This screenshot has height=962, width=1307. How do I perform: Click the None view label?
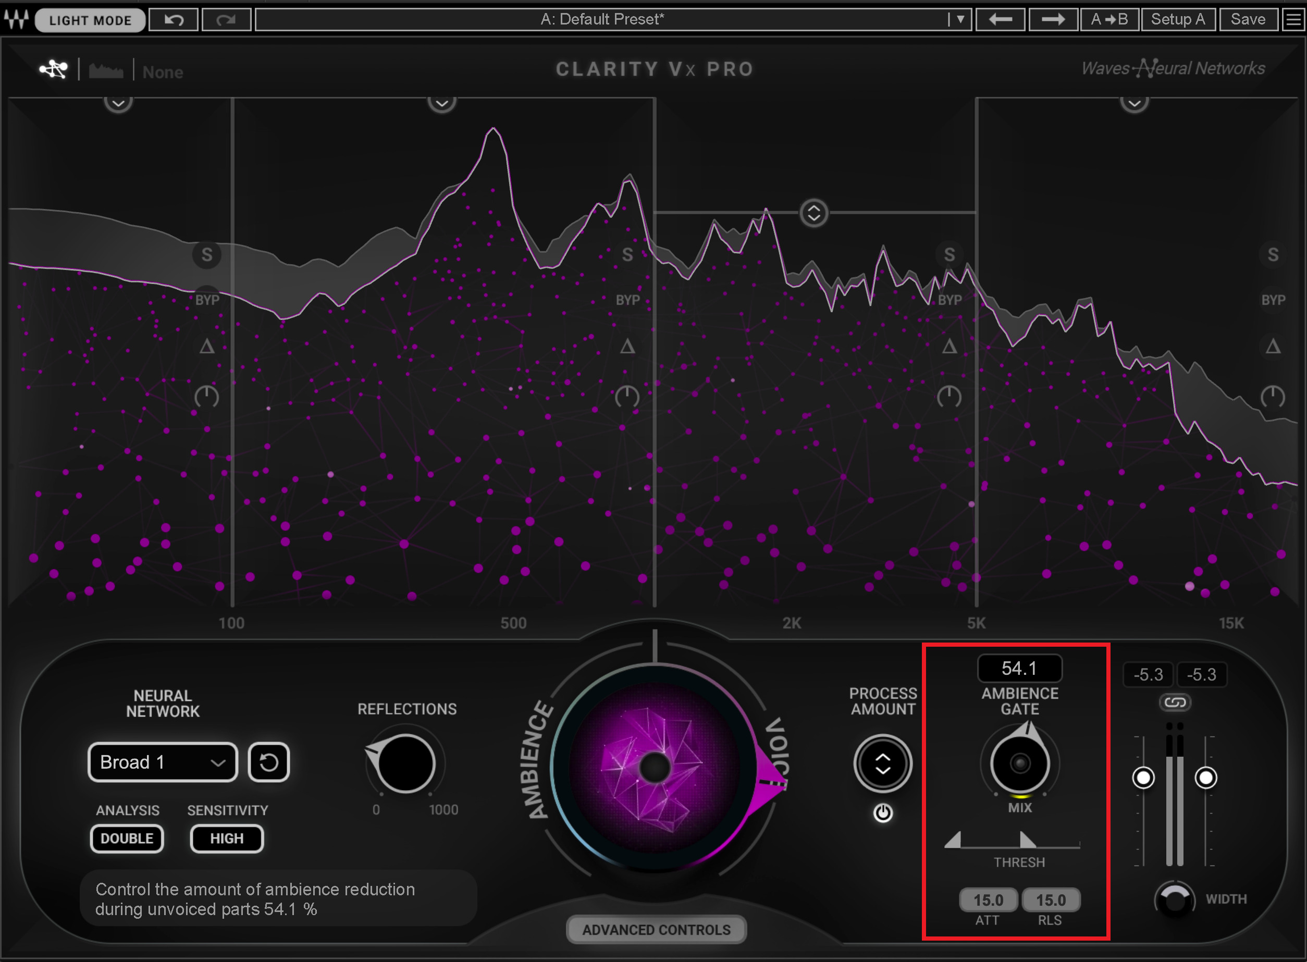(163, 72)
